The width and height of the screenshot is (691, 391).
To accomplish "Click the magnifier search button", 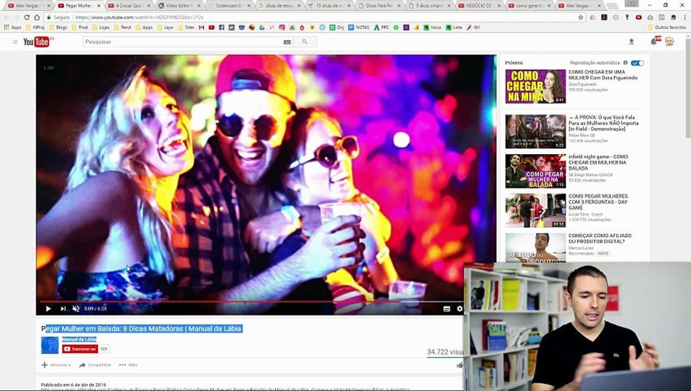I will point(305,42).
